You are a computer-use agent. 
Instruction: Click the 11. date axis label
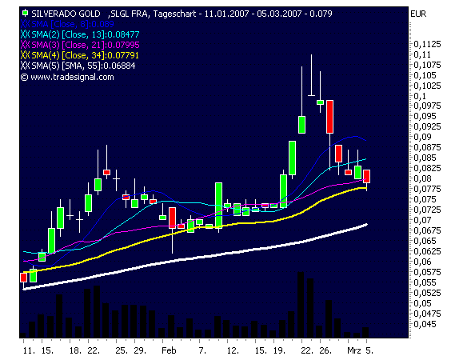pyautogui.click(x=29, y=350)
